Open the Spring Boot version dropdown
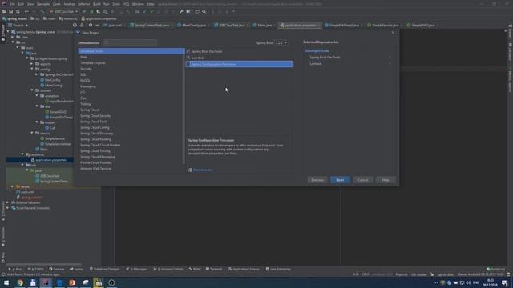This screenshot has height=288, width=513. click(x=281, y=42)
